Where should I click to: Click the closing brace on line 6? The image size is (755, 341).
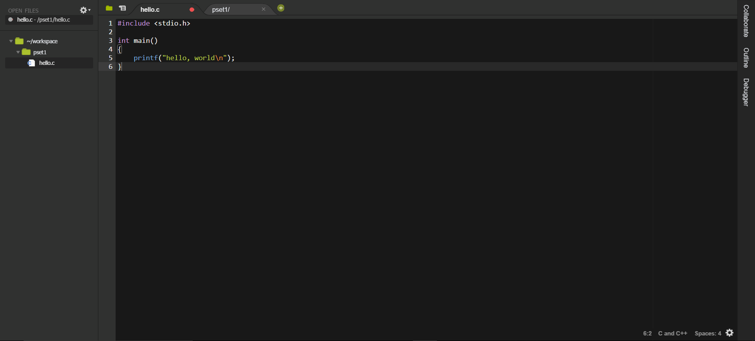120,66
